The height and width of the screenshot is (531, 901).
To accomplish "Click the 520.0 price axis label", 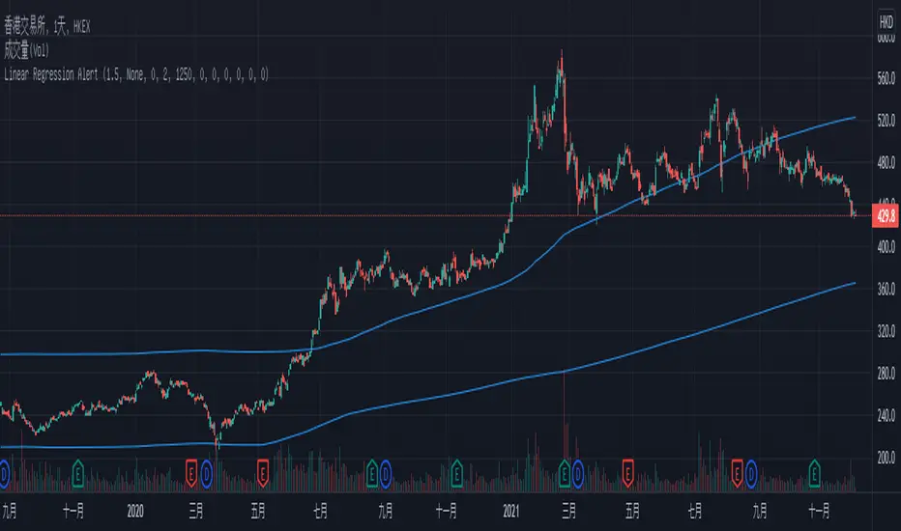I will pos(886,121).
